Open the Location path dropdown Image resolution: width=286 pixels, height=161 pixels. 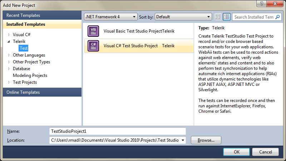(x=183, y=140)
